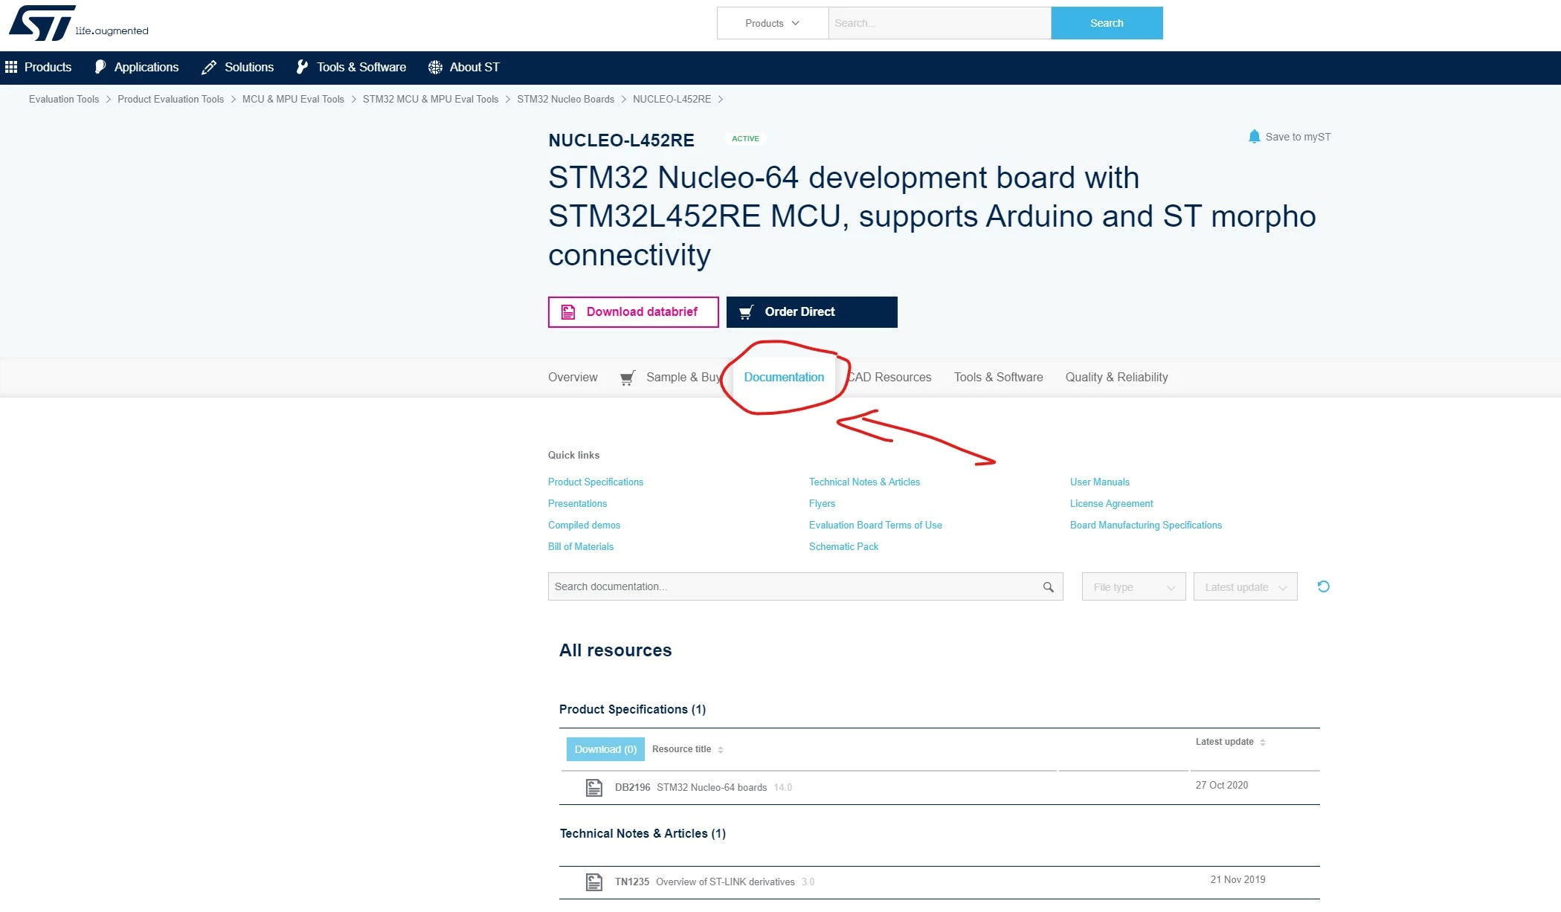This screenshot has width=1561, height=912.
Task: Click the Download databrief button
Action: click(634, 312)
